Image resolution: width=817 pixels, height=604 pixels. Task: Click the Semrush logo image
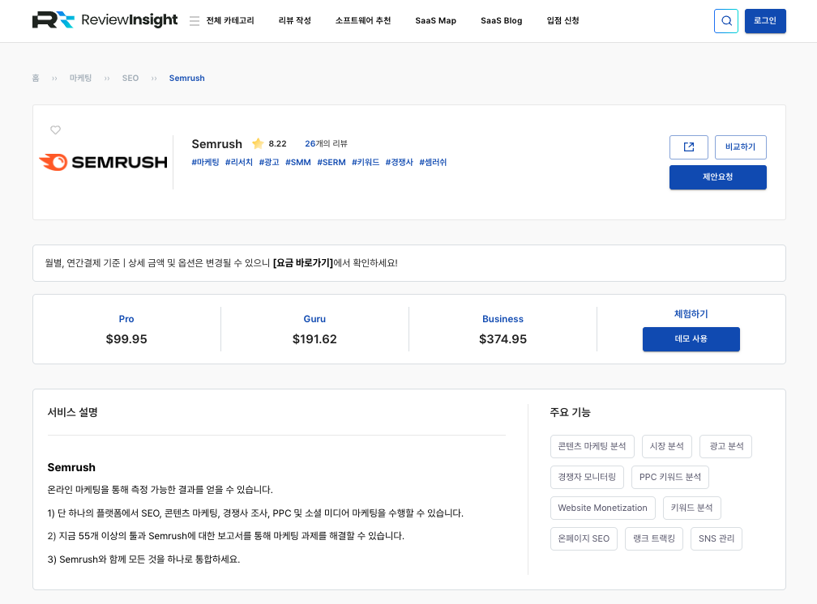tap(103, 162)
